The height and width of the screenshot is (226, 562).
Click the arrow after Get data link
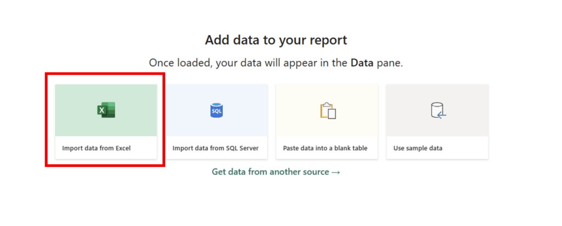click(336, 172)
